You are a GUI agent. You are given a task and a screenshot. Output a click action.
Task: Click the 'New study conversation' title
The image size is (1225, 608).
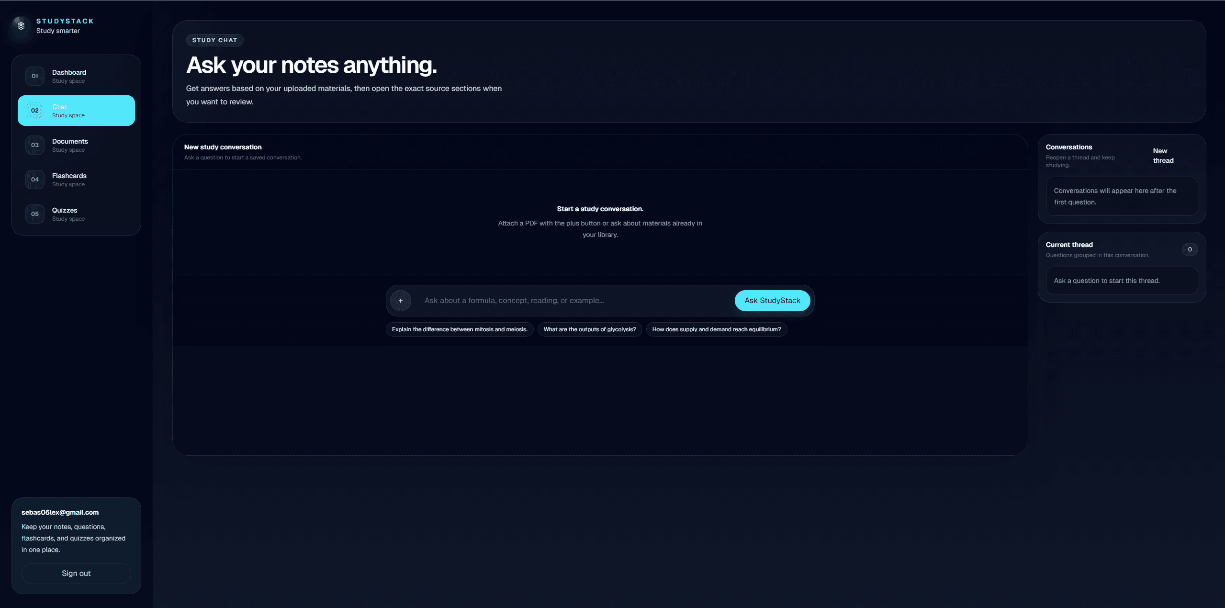[x=223, y=147]
